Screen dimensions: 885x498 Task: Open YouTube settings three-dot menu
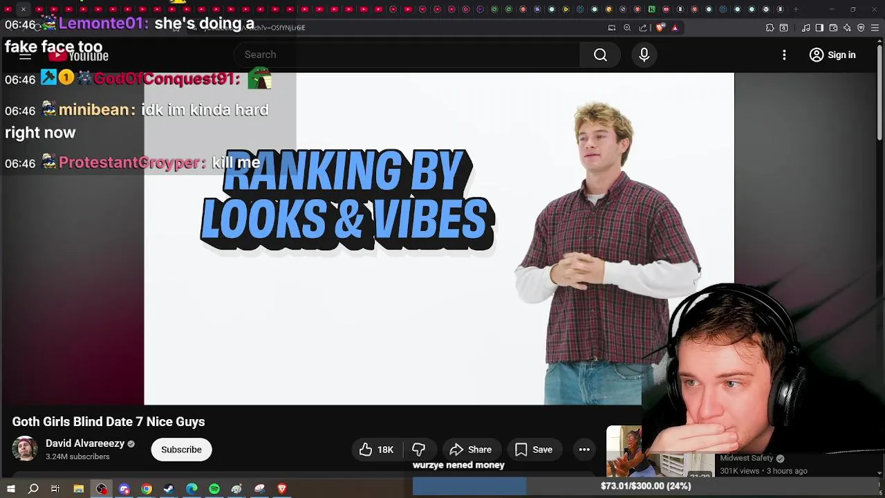784,55
